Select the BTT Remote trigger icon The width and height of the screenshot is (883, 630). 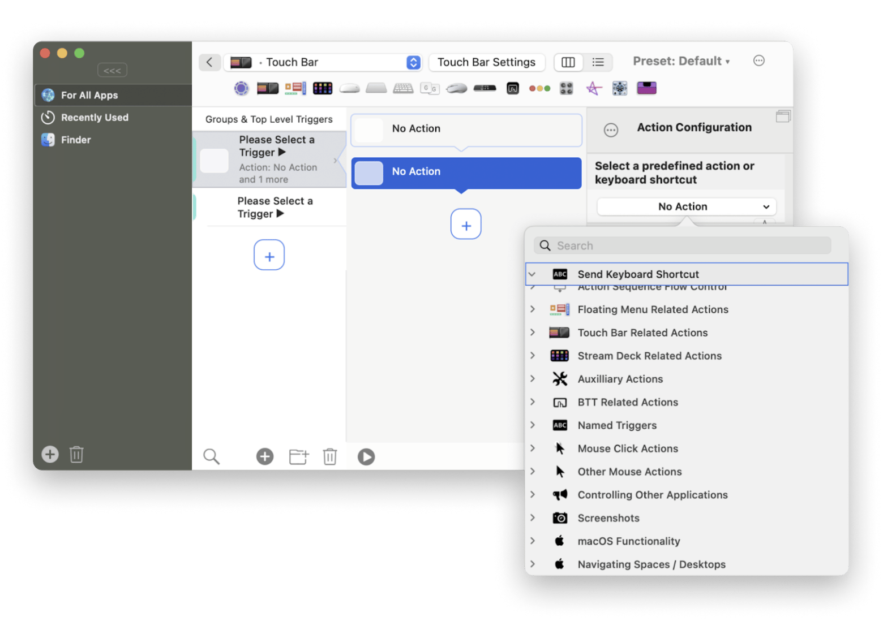(x=513, y=88)
